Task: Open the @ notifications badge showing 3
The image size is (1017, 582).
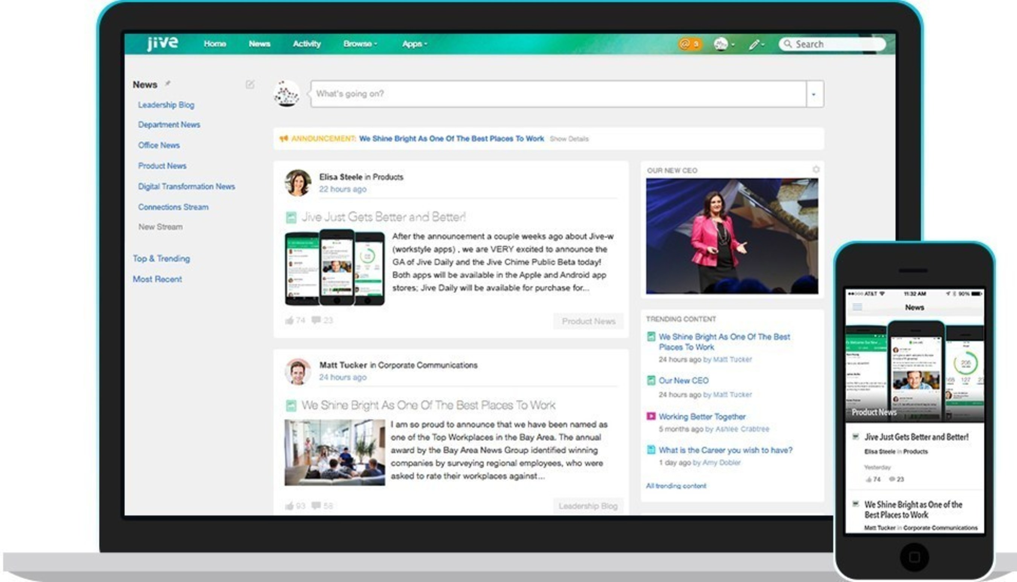Action: [x=689, y=44]
